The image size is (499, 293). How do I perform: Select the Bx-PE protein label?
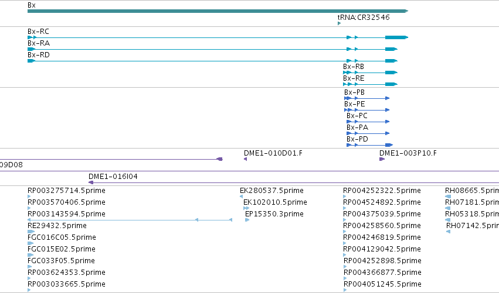click(355, 104)
